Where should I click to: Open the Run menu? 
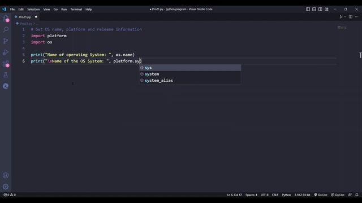pyautogui.click(x=64, y=10)
